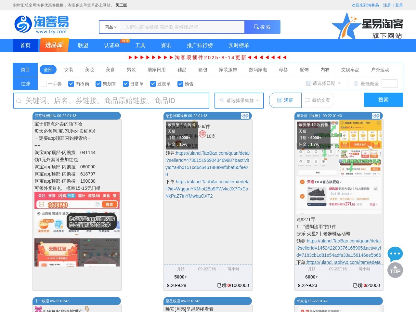
Task: Open 实时榜单 in navigation
Action: pos(239,45)
